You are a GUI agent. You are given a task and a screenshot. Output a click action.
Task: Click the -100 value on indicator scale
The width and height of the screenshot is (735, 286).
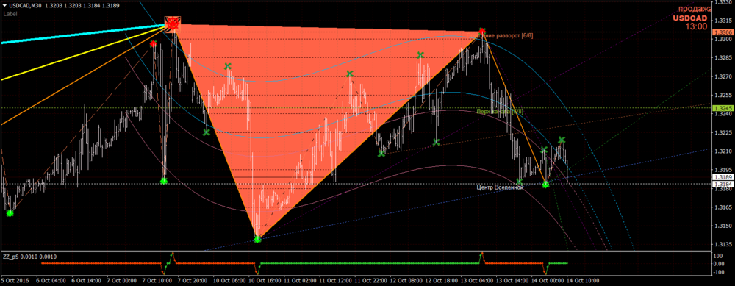point(719,271)
